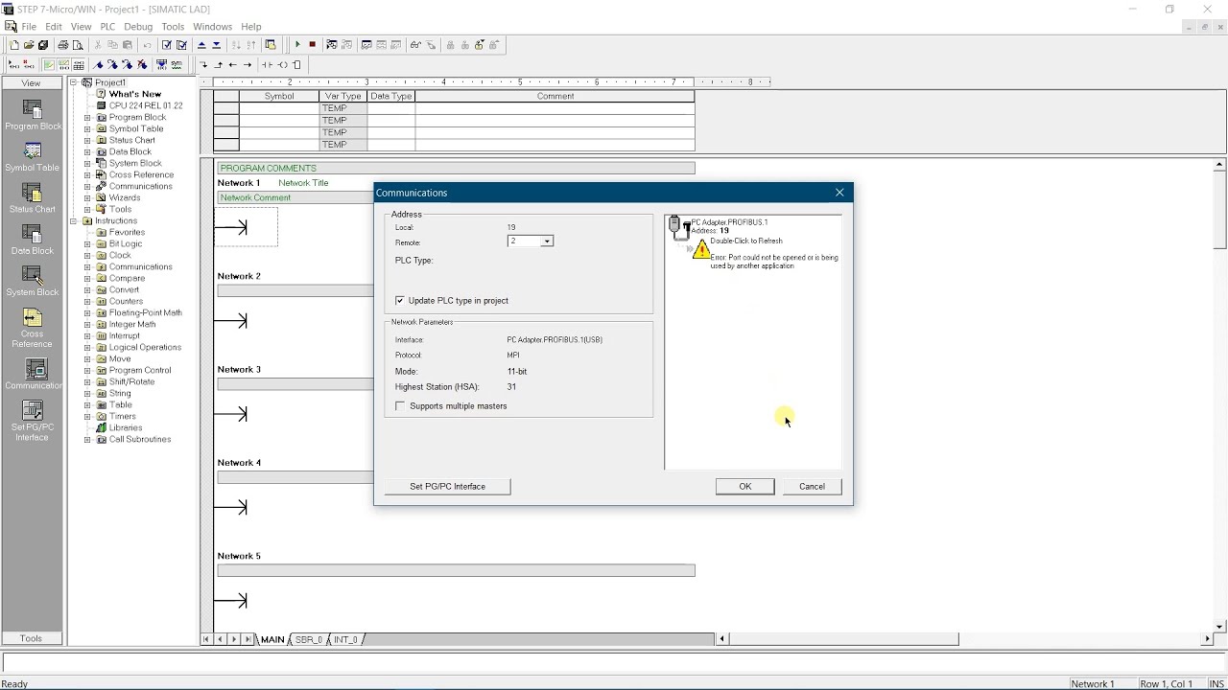Click the New project toolbar icon

coord(14,45)
